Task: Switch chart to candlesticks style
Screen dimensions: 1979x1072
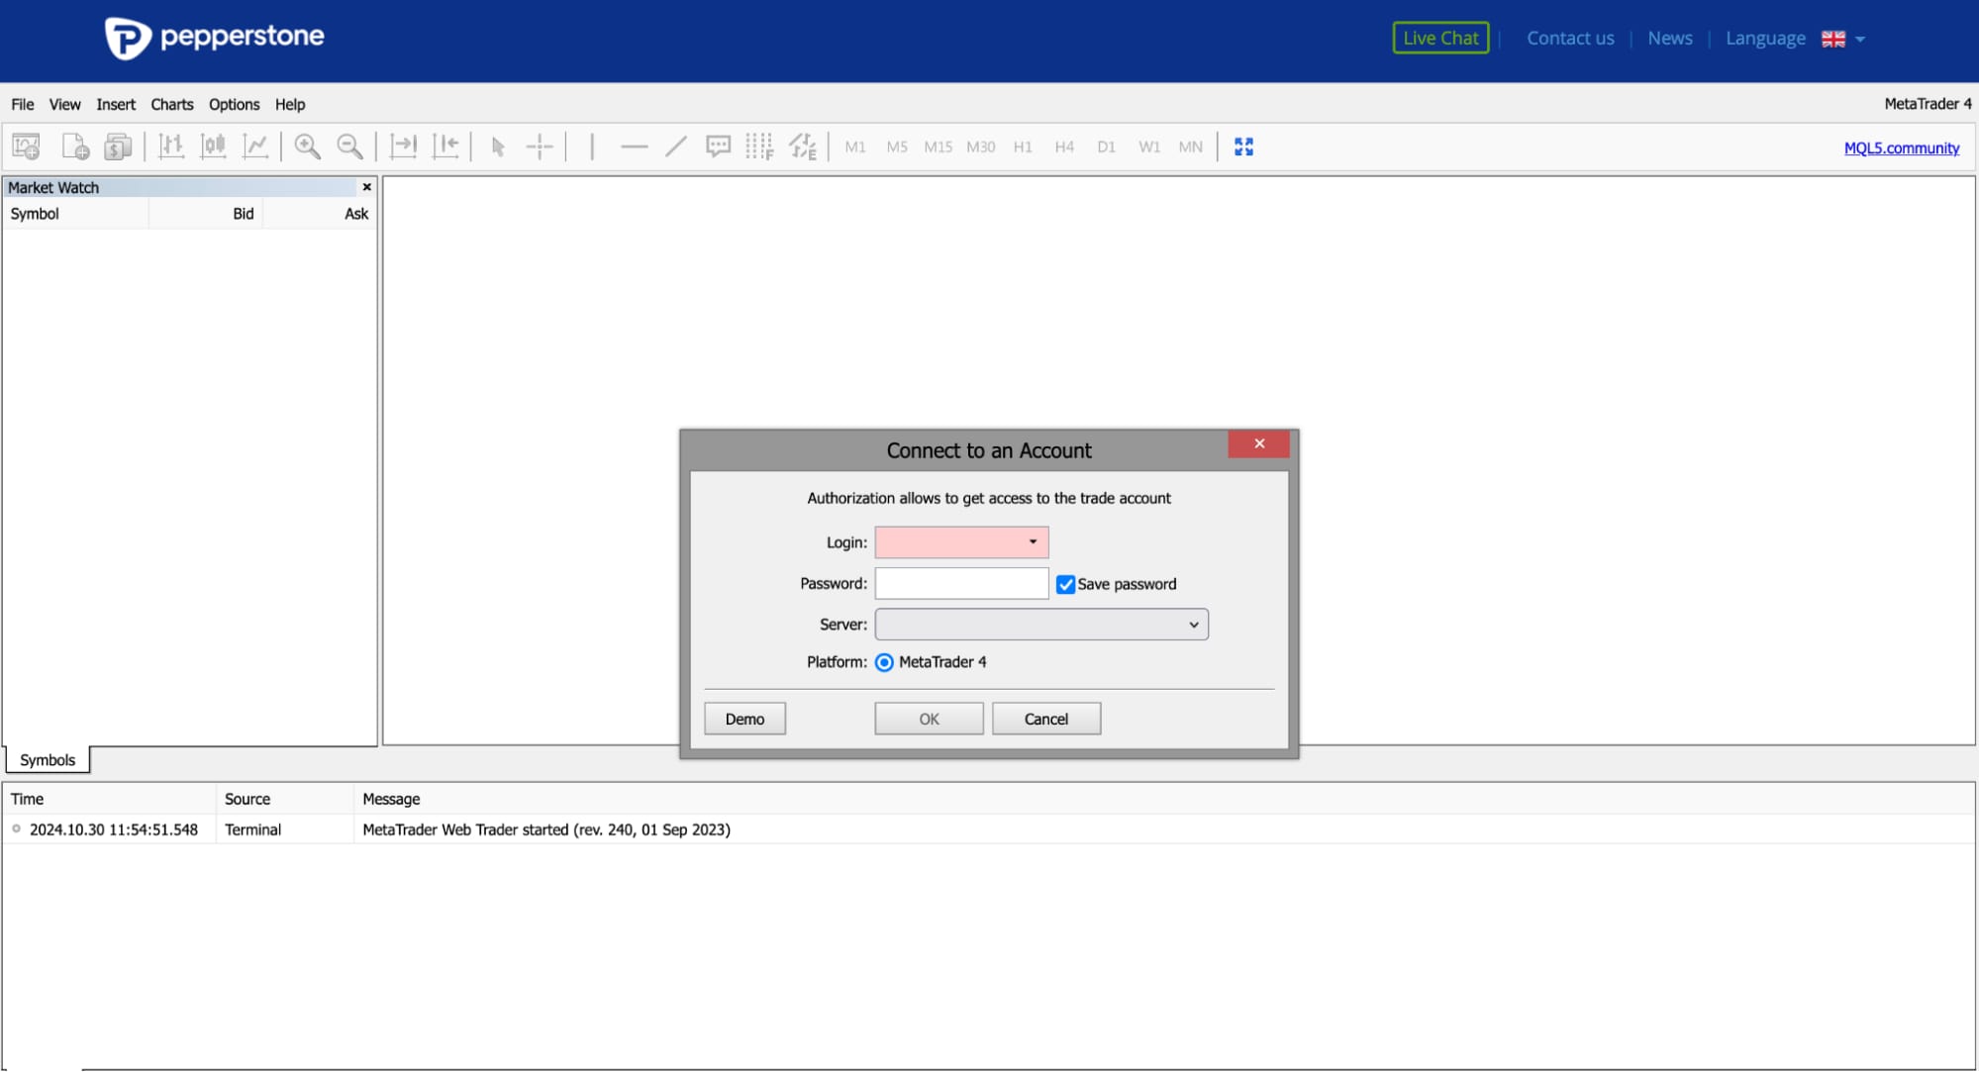Action: [x=213, y=146]
